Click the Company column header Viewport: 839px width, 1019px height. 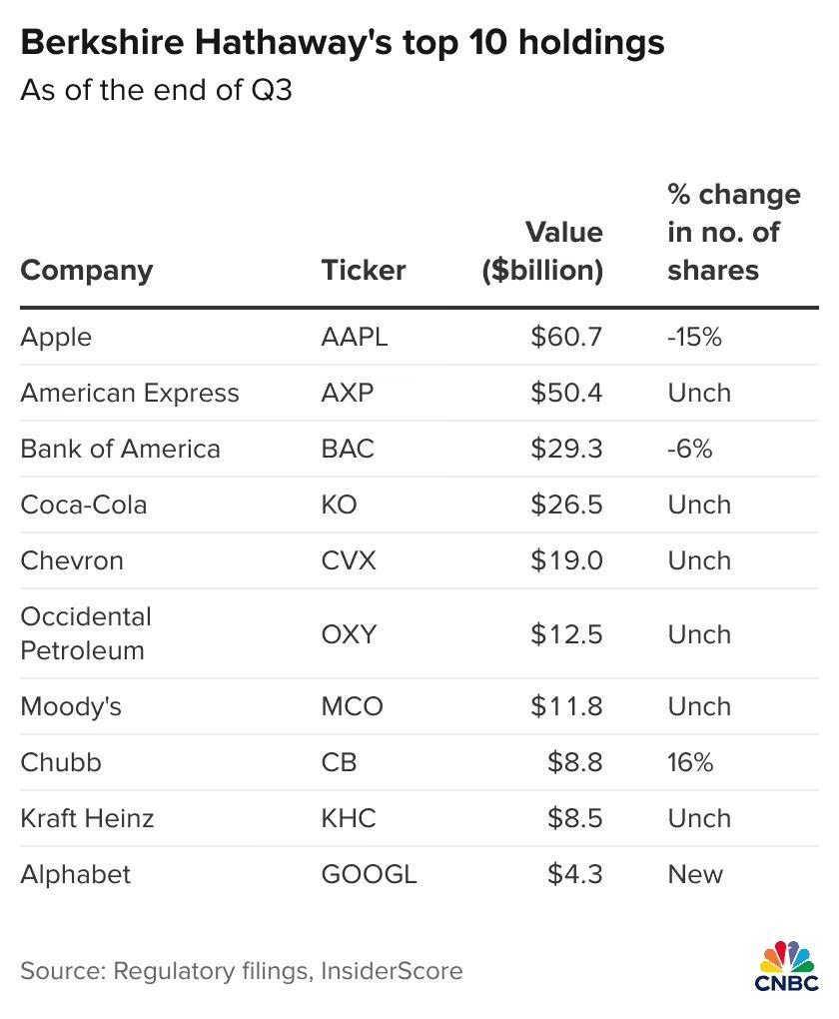point(87,271)
